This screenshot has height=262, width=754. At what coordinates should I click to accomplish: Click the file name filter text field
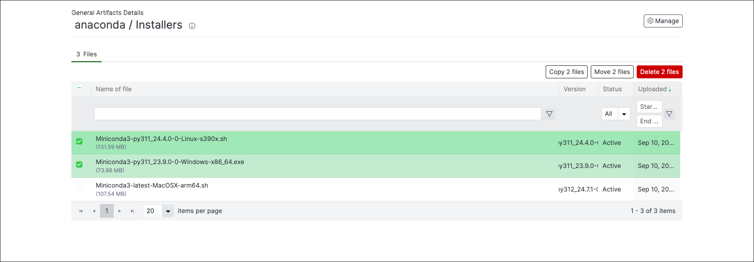(318, 114)
